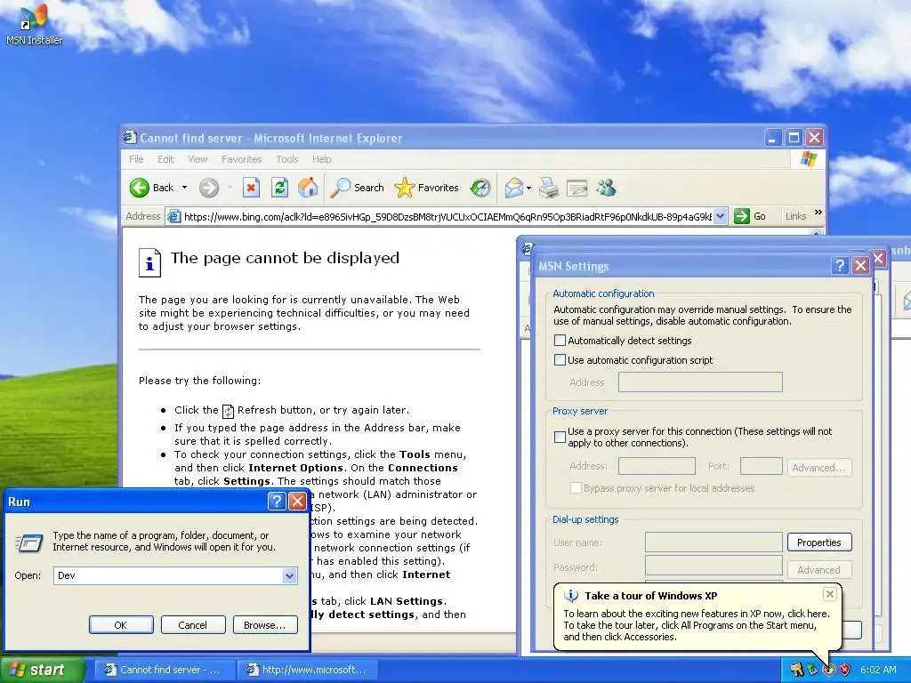Open the File menu
911x683 pixels.
[x=136, y=159]
